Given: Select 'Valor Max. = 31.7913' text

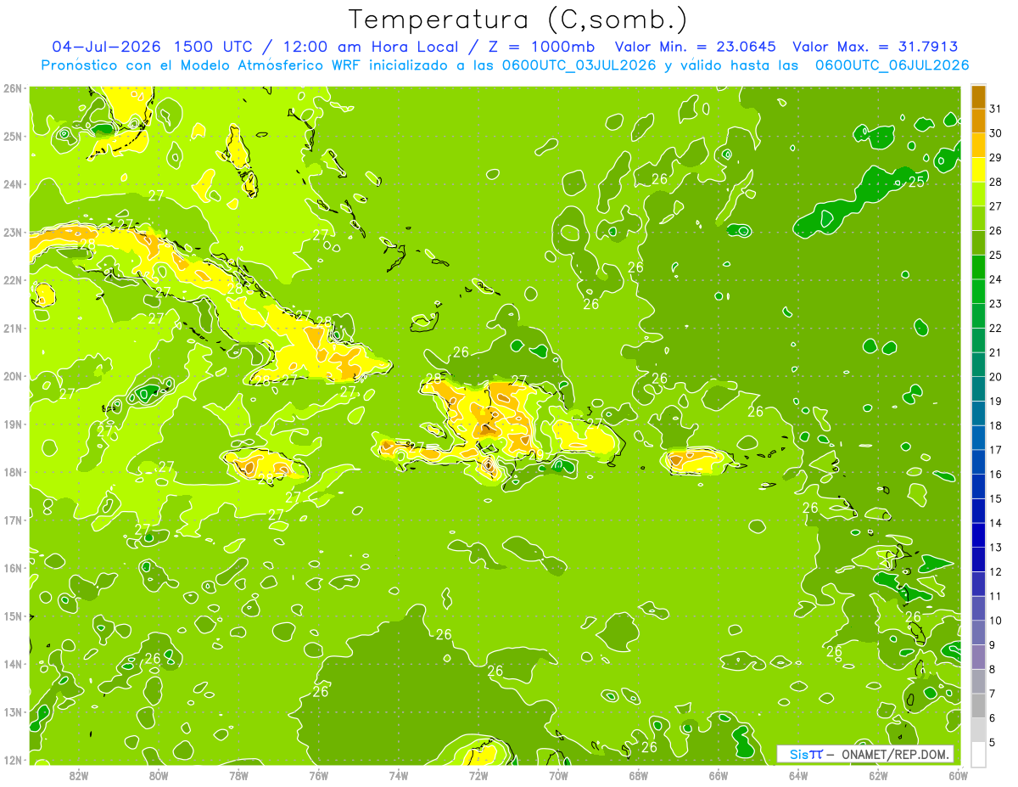Looking at the screenshot, I should (875, 47).
